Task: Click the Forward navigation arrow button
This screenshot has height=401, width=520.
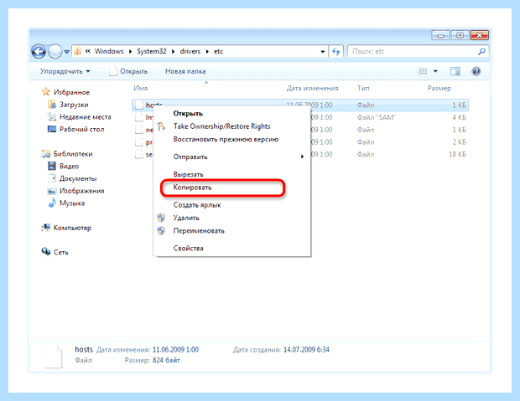Action: click(55, 52)
